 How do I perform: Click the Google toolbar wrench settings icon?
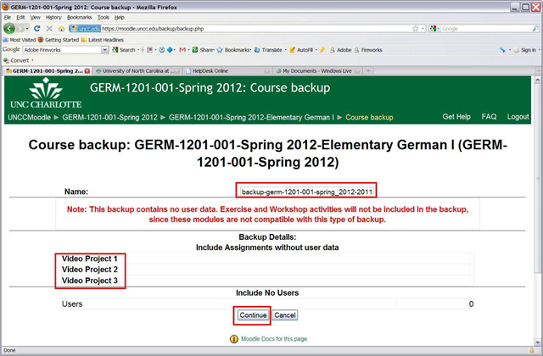(x=504, y=50)
